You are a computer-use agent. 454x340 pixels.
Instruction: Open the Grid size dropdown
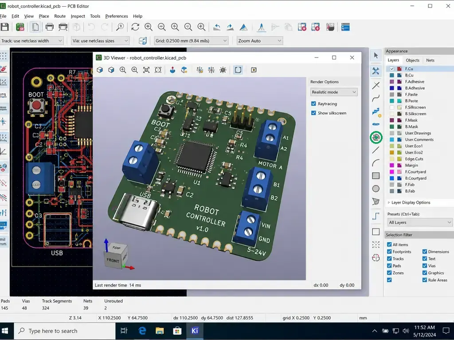pyautogui.click(x=191, y=41)
